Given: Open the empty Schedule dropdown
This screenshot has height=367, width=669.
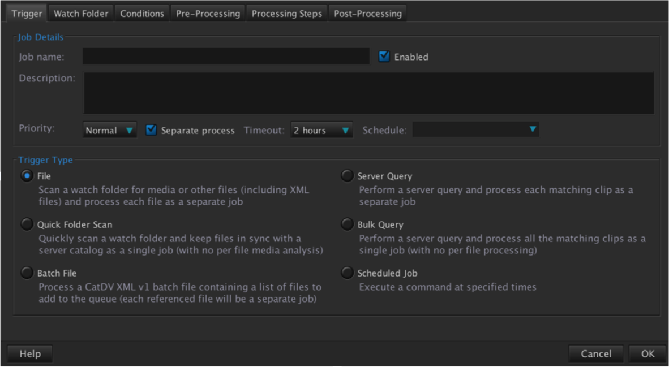Looking at the screenshot, I should pos(475,130).
